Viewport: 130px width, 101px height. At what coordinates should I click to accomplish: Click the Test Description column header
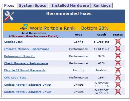tap(34, 34)
